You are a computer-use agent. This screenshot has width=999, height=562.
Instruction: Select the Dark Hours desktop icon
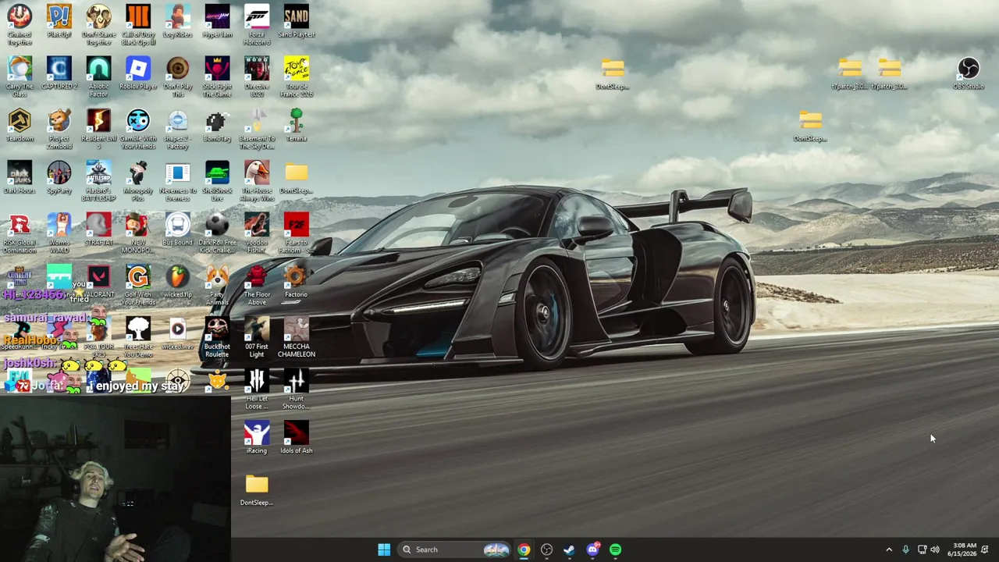[x=20, y=177]
